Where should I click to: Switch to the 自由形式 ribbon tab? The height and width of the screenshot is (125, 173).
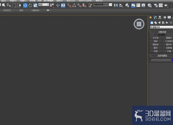coord(7,10)
